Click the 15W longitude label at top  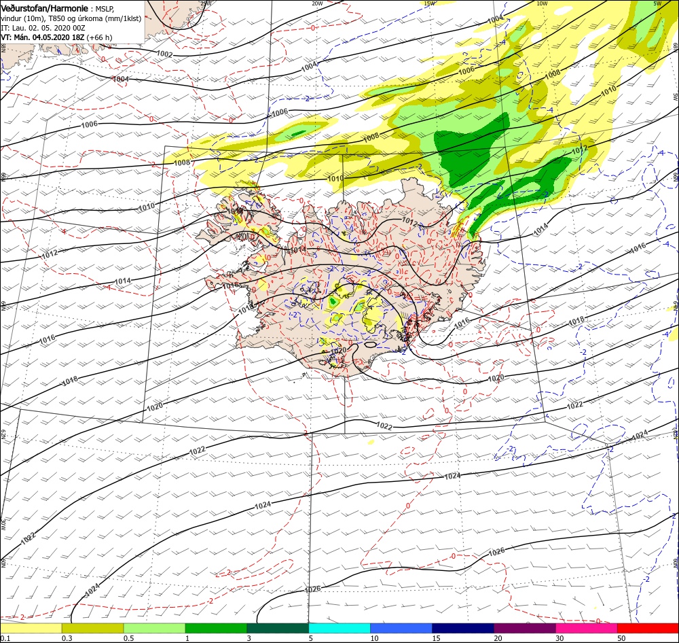click(429, 3)
